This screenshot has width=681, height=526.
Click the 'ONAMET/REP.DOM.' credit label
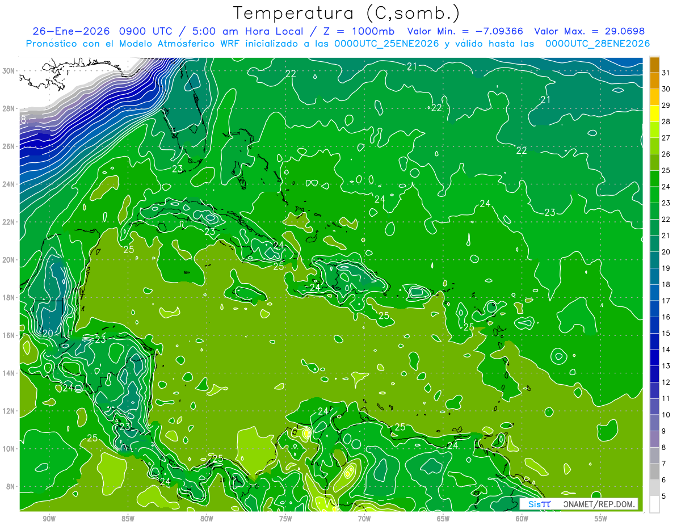(599, 504)
